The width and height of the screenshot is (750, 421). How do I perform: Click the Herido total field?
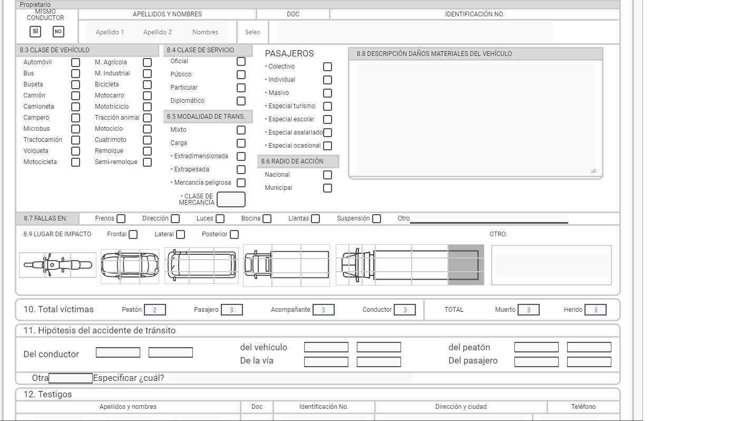click(x=596, y=310)
